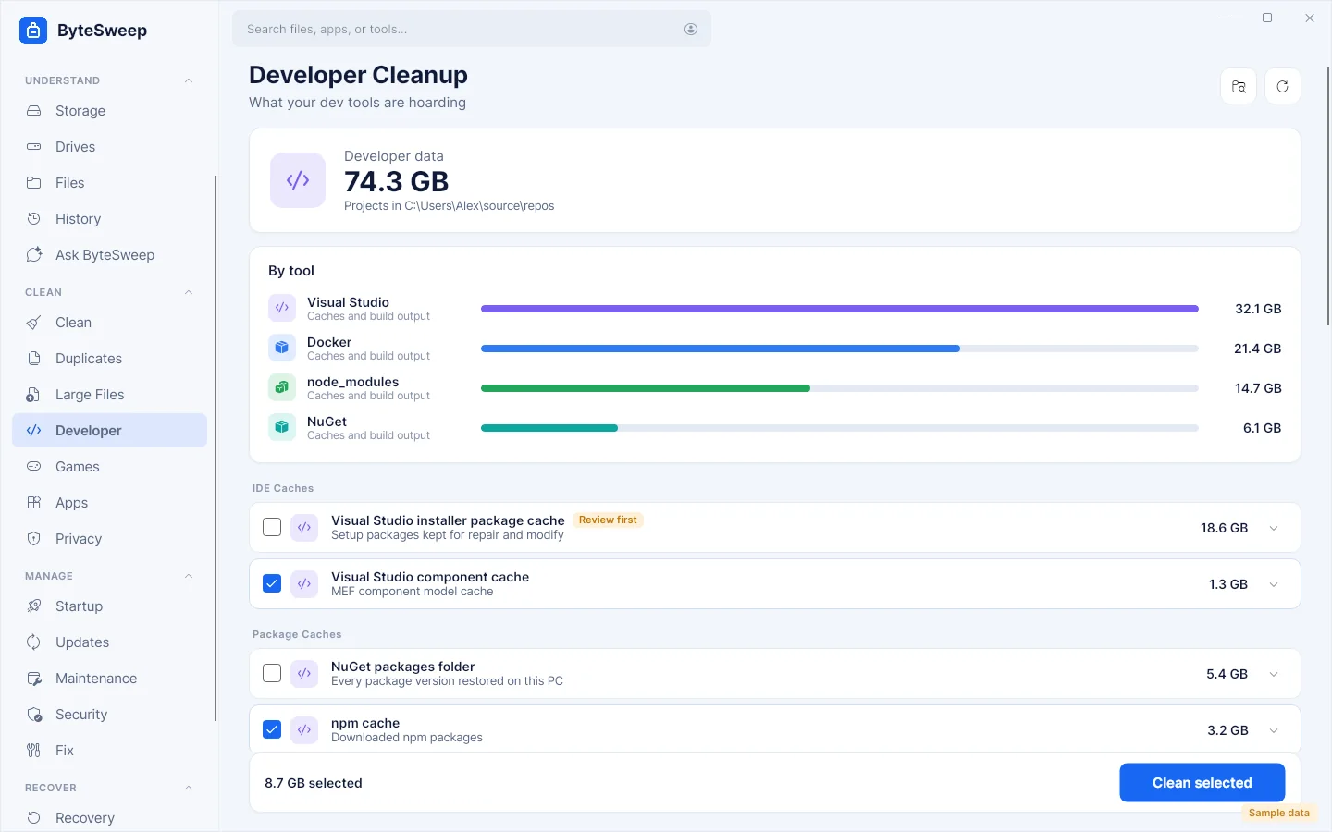Screen dimensions: 1332x832
Task: Check the NuGet packages folder checkbox
Action: click(x=272, y=674)
